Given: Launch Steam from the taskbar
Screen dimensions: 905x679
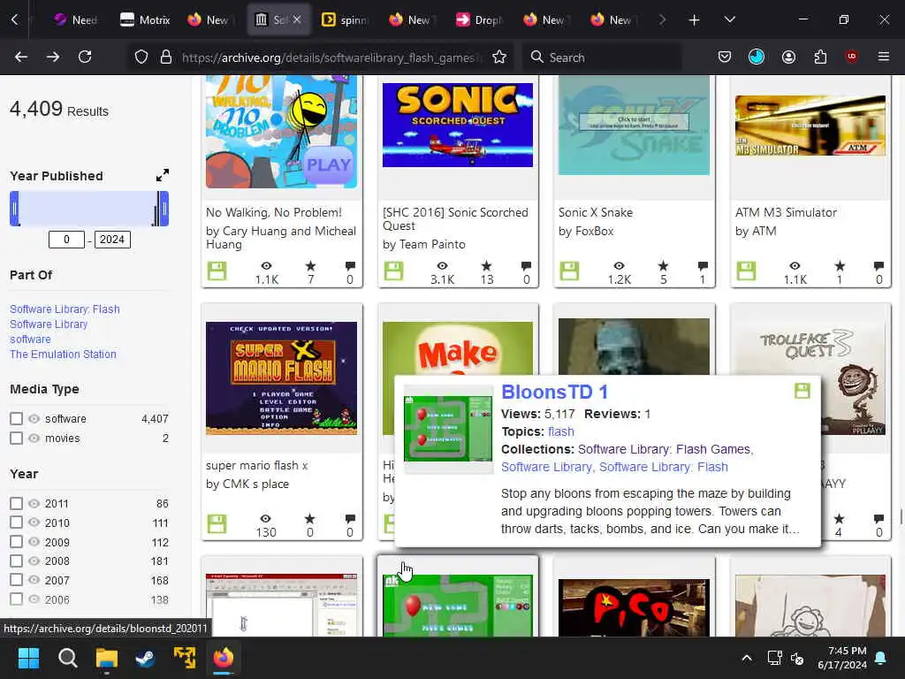Looking at the screenshot, I should pyautogui.click(x=145, y=658).
